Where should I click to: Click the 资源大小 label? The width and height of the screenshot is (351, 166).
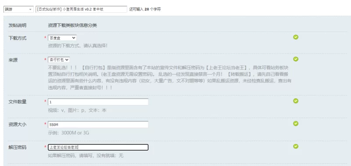pos(18,125)
